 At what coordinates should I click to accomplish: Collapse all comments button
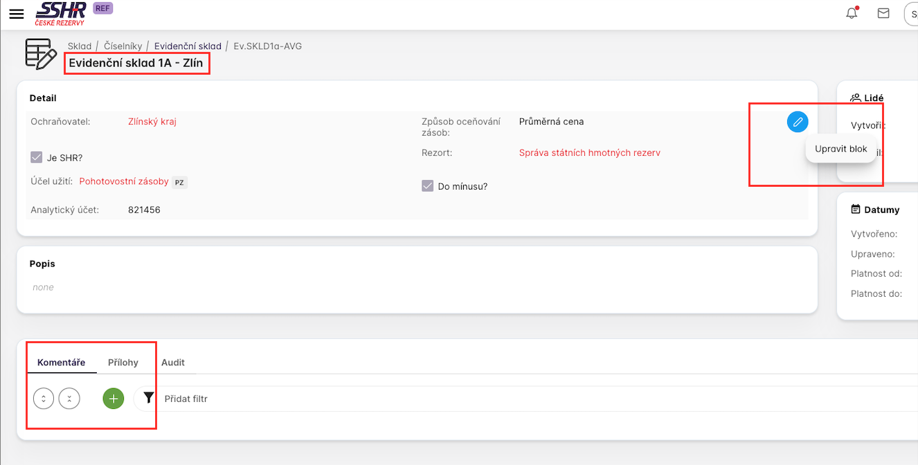tap(69, 398)
